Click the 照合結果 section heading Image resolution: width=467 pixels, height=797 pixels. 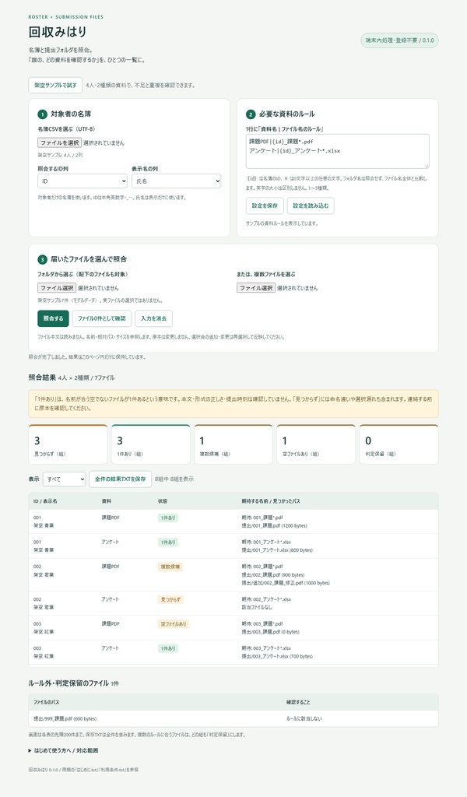[42, 377]
